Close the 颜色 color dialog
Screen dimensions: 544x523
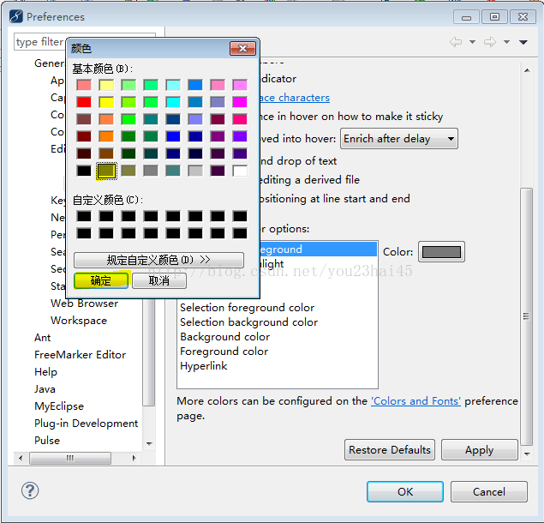242,48
